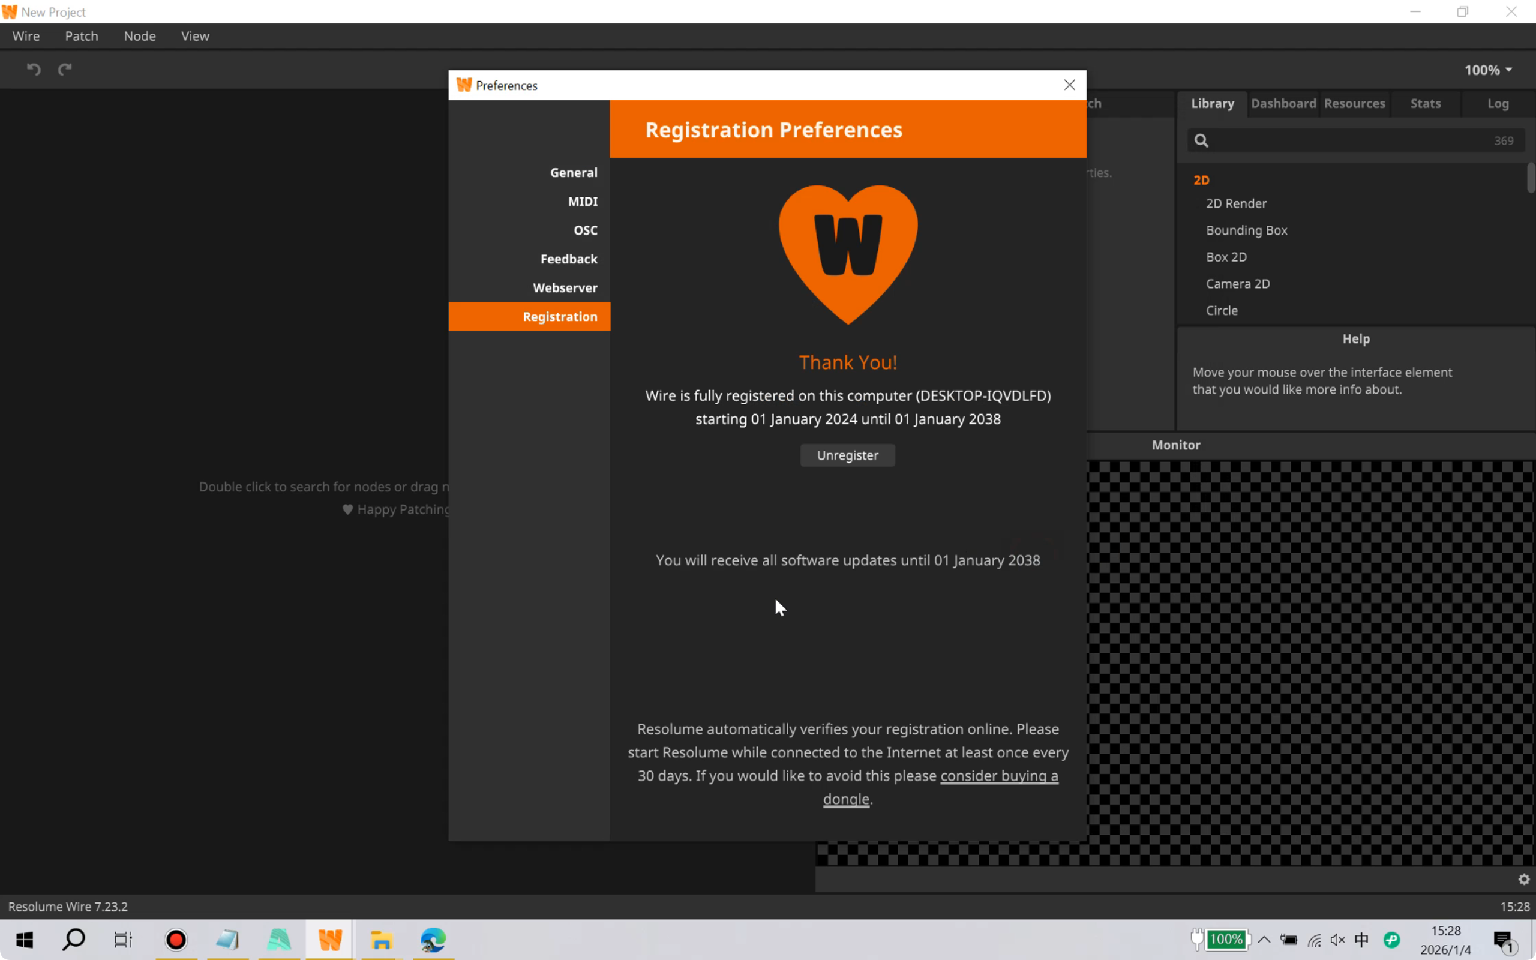Image resolution: width=1536 pixels, height=960 pixels.
Task: Select MIDI preferences section
Action: [x=582, y=201]
